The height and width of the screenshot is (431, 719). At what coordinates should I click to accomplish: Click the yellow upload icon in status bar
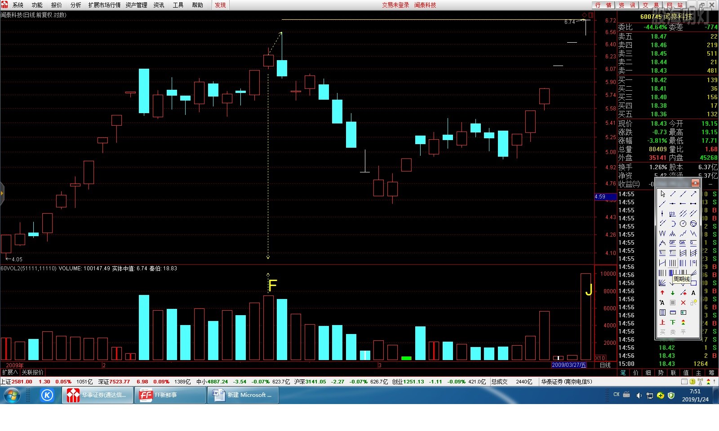(692, 382)
